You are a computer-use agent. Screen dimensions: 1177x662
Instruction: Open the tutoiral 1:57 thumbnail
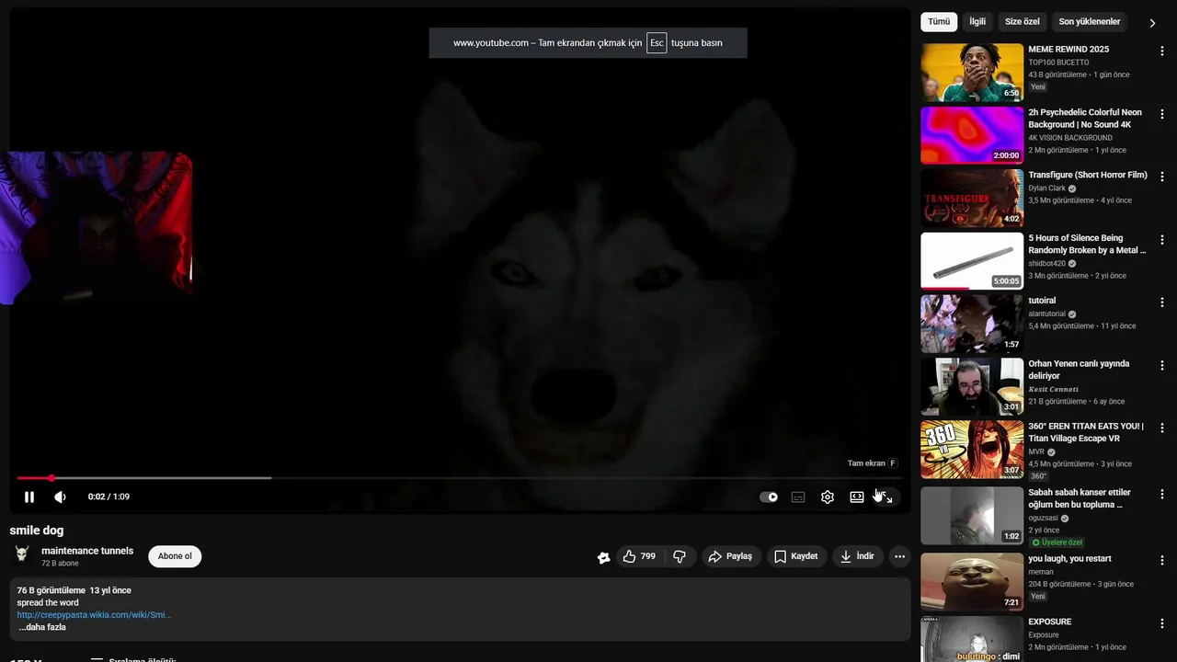tap(972, 324)
